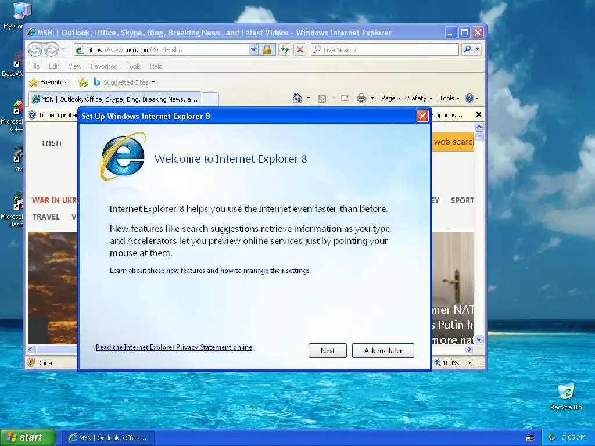Click the 100% zoom level button
Image resolution: width=595 pixels, height=446 pixels.
tap(447, 363)
